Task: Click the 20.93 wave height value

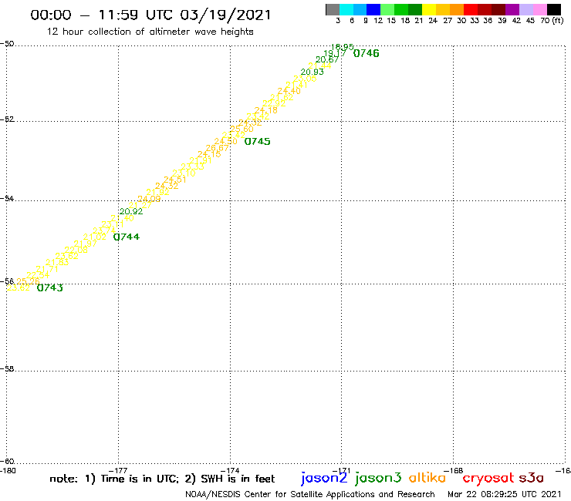Action: tap(312, 72)
